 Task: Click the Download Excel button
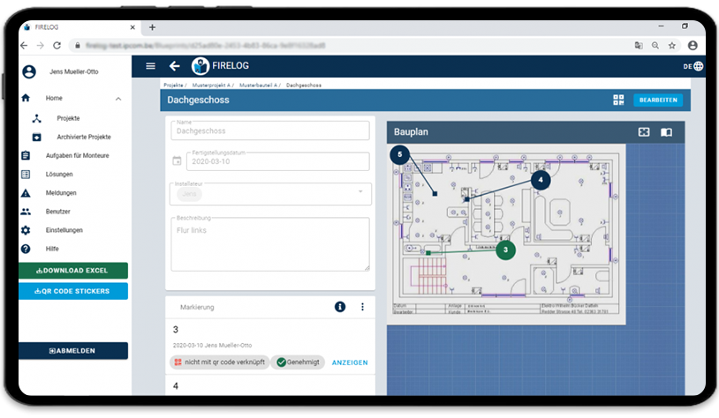[73, 271]
